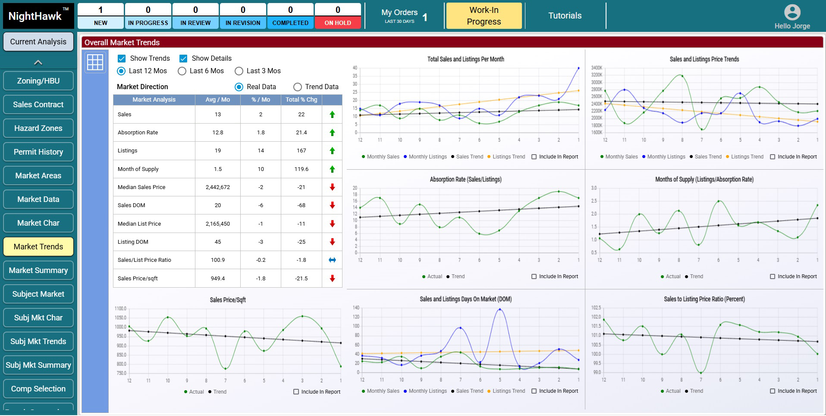Open the Sales Contract page
Viewport: 826px width, 416px height.
point(38,105)
